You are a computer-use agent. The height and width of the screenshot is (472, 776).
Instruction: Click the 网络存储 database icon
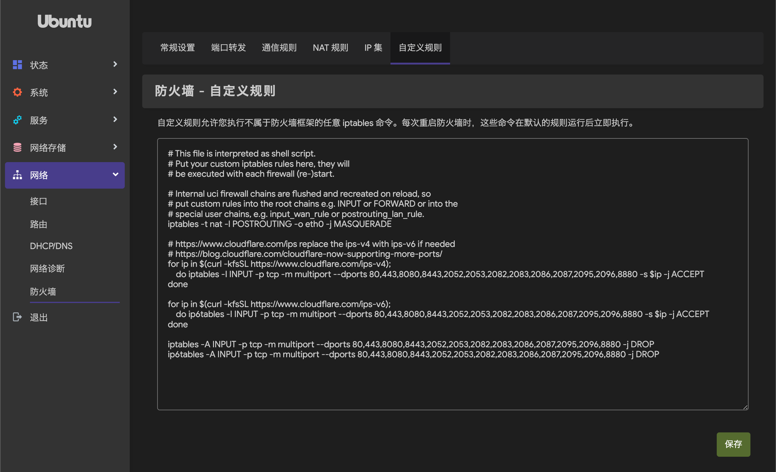[17, 147]
